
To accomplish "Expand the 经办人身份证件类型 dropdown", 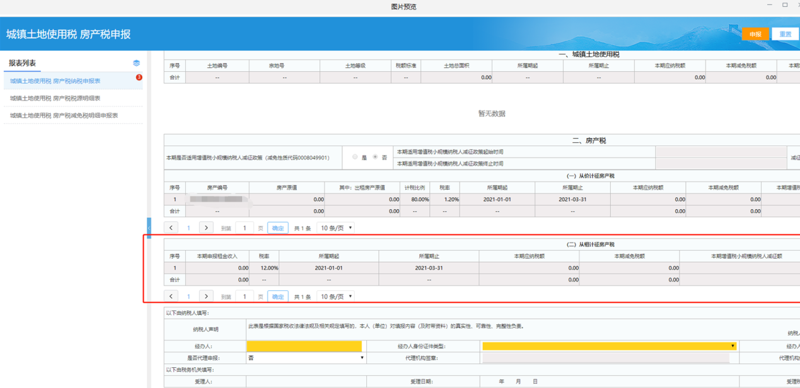I will coord(609,346).
